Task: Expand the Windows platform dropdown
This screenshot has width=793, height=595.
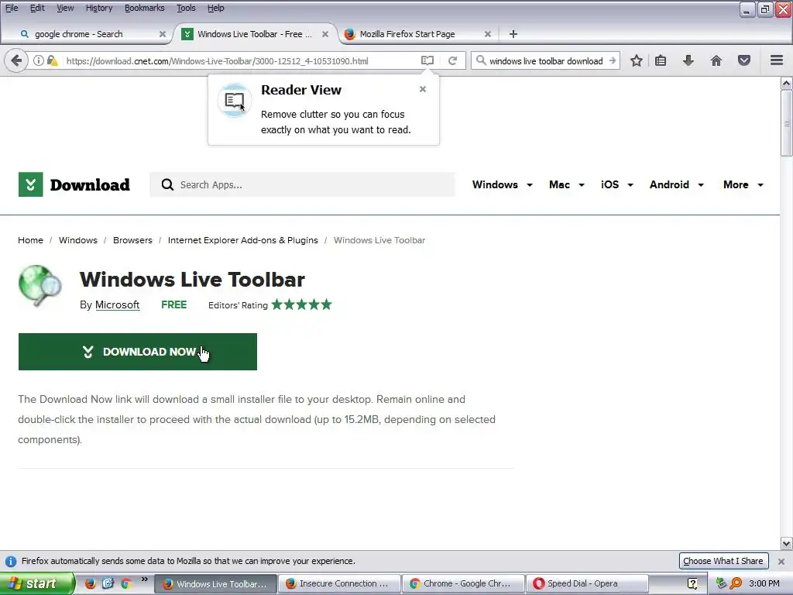Action: coord(502,184)
